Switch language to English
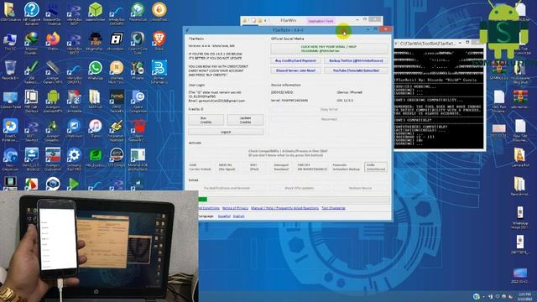537x302 pixels. (238, 216)
